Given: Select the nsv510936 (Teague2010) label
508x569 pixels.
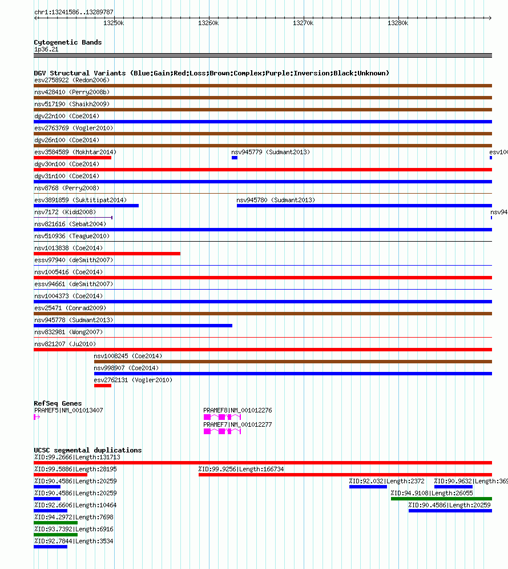Looking at the screenshot, I should pos(72,236).
